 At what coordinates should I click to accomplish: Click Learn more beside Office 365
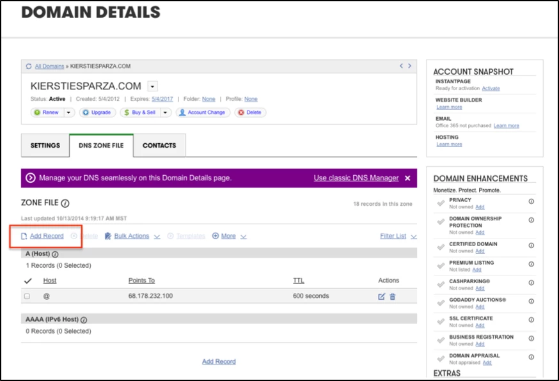[507, 125]
